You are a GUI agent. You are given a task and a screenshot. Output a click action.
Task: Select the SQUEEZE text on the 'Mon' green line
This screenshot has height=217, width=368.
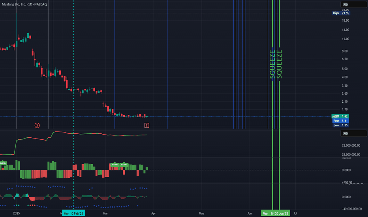click(272, 64)
